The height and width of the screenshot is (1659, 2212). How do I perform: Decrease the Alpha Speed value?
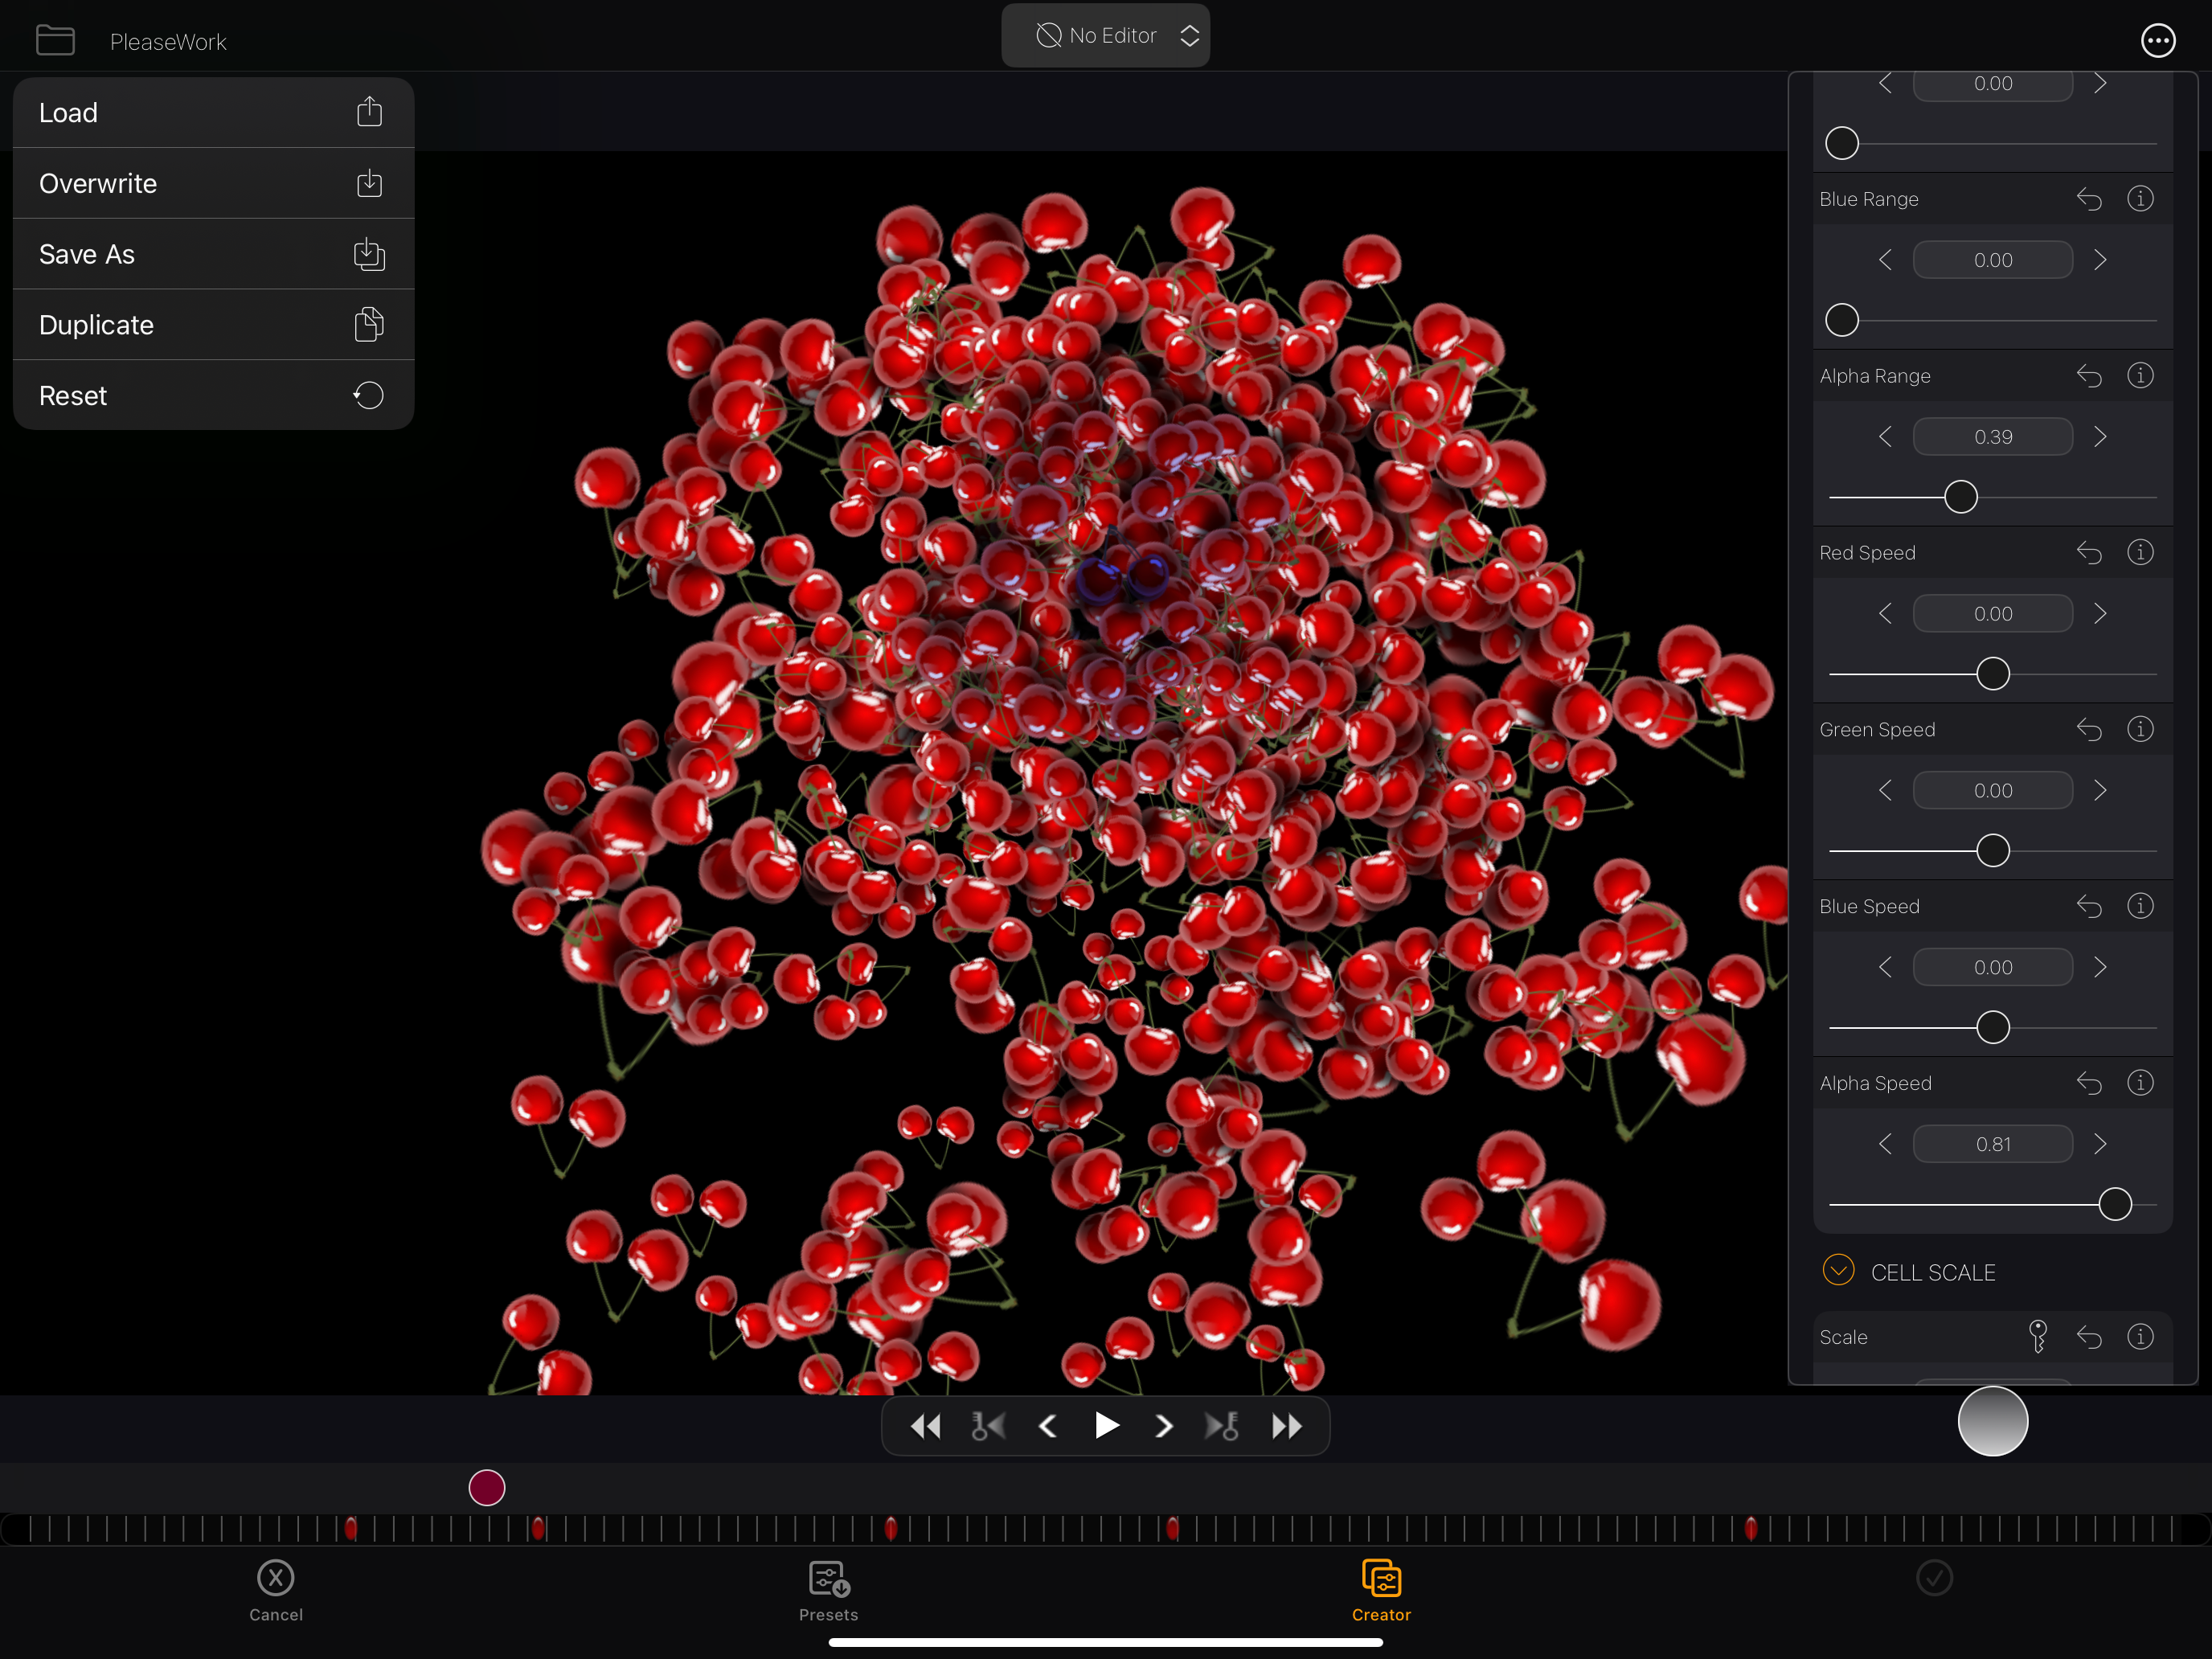1885,1144
